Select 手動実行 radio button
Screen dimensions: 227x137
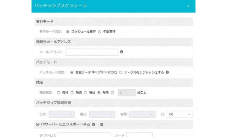click(99, 32)
